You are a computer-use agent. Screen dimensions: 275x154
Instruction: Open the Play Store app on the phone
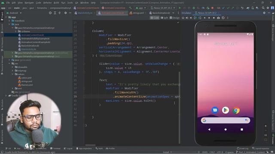[226, 110]
